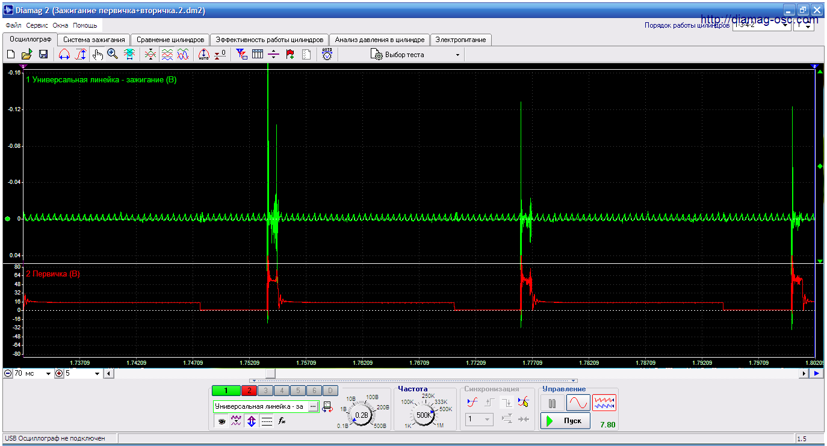Click the fx math function icon
Image resolution: width=827 pixels, height=446 pixels.
[282, 421]
